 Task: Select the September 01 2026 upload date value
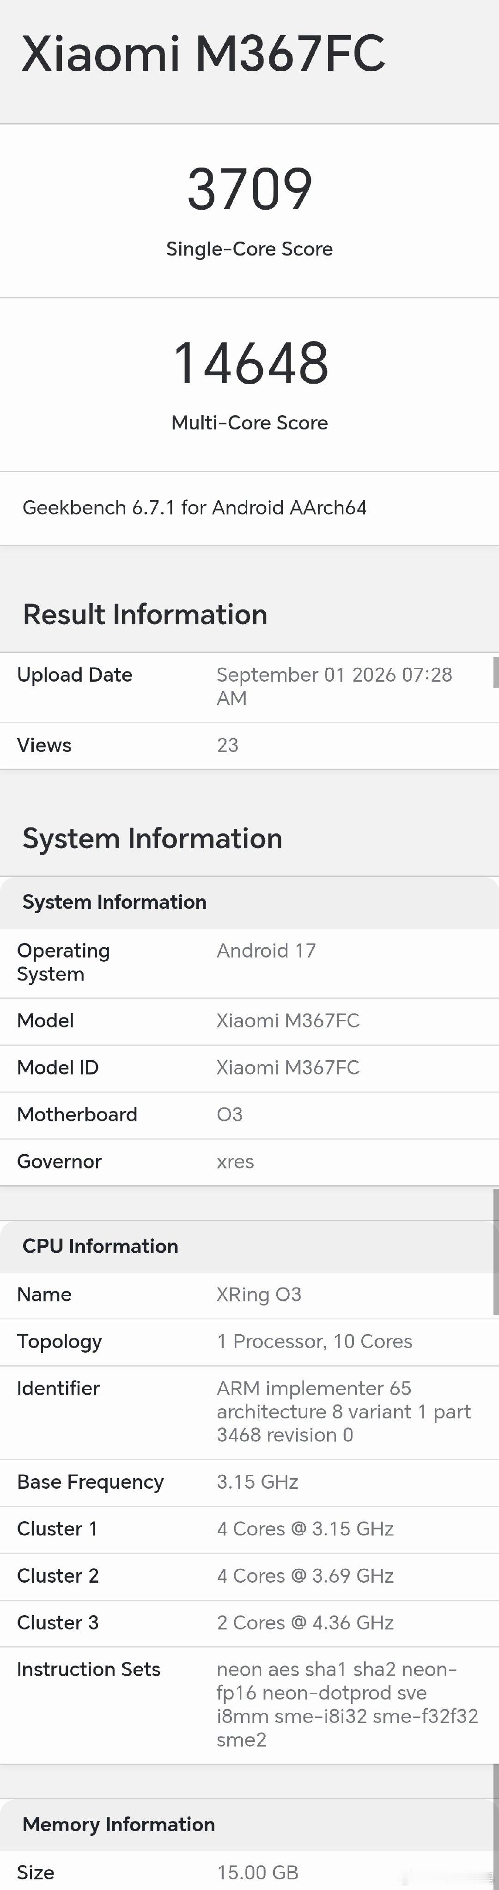click(x=334, y=686)
